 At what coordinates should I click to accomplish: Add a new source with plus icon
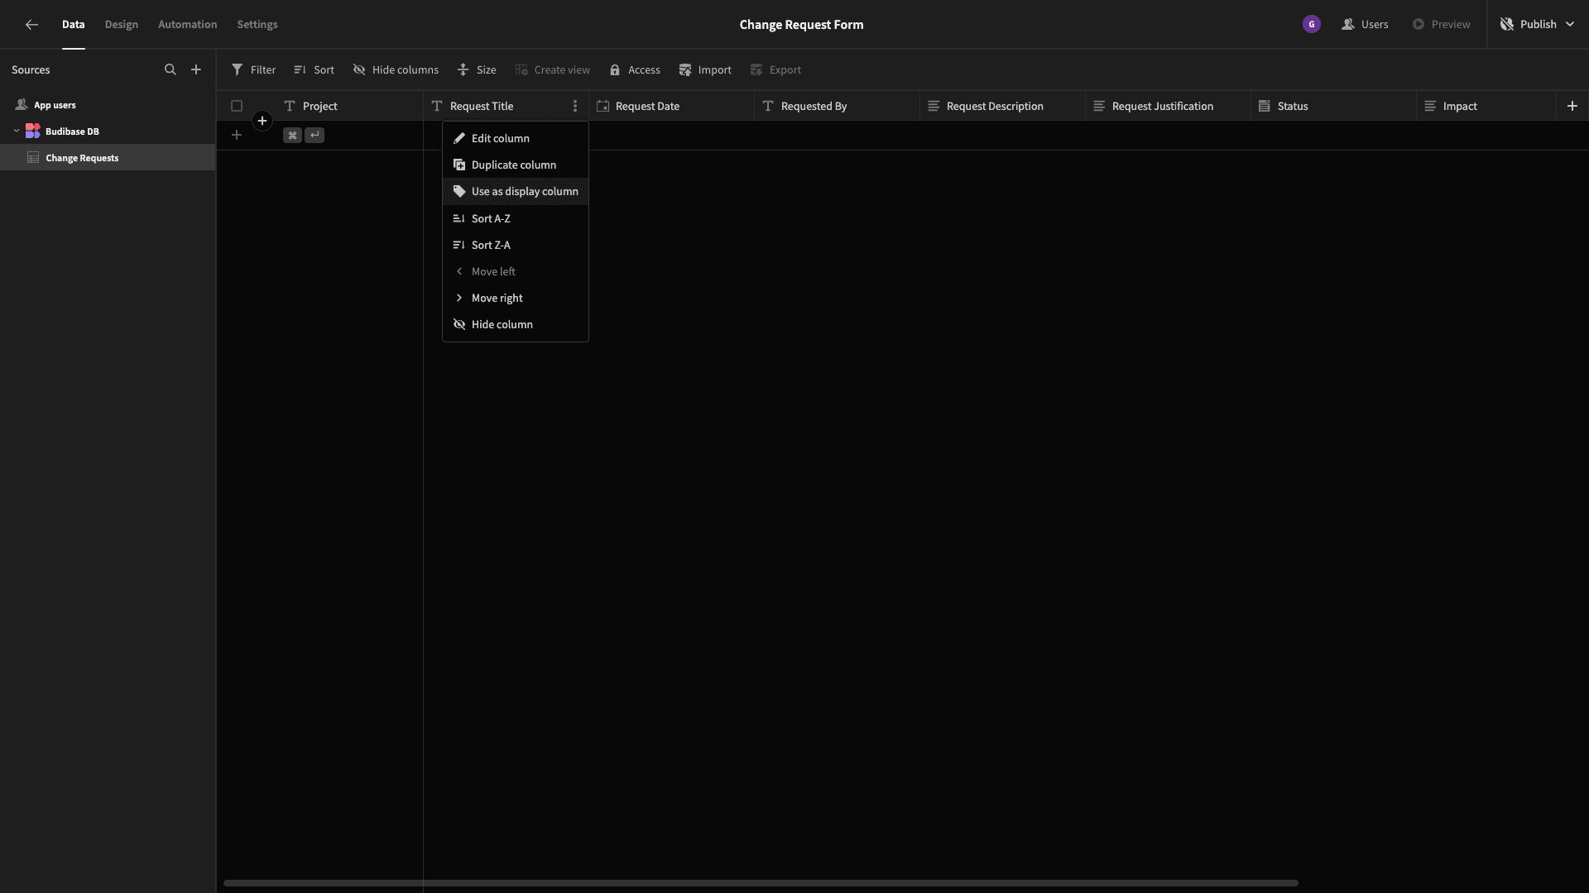click(x=196, y=69)
